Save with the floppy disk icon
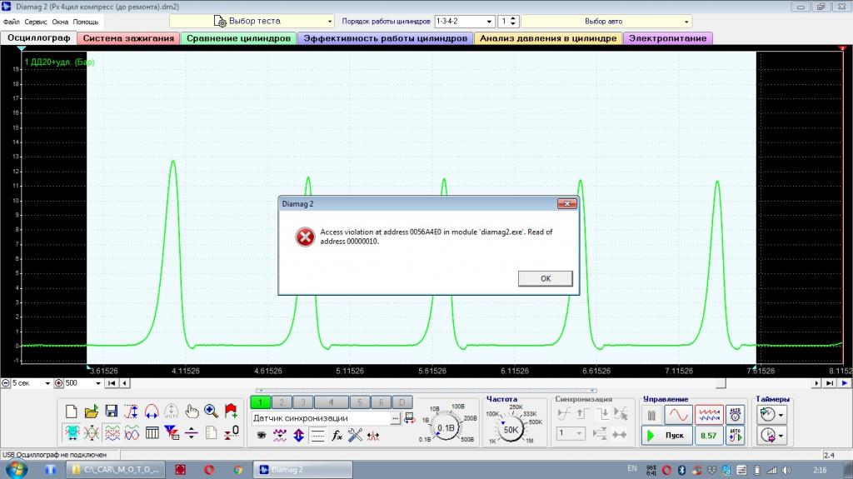Screen dimensions: 853x479 pos(112,411)
